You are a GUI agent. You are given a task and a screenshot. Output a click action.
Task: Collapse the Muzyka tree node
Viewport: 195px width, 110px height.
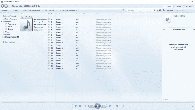point(1,21)
